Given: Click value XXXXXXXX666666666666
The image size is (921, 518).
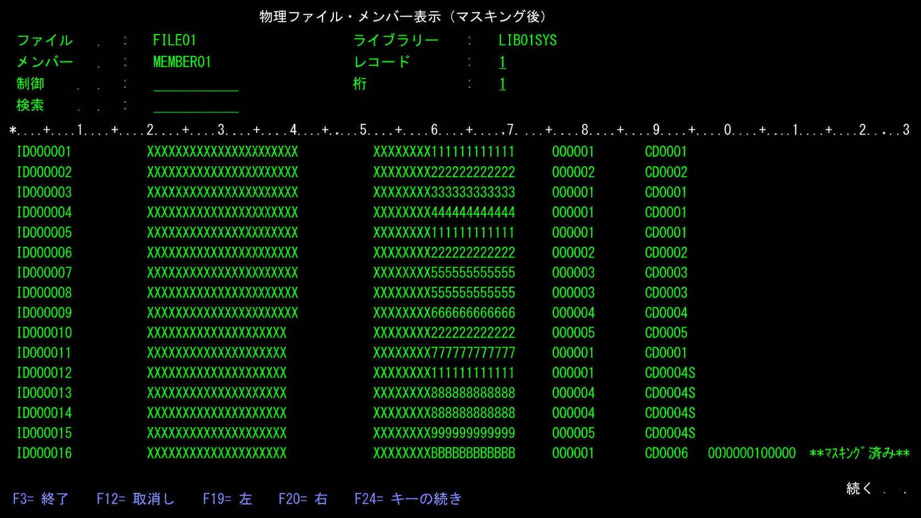Looking at the screenshot, I should tap(444, 313).
